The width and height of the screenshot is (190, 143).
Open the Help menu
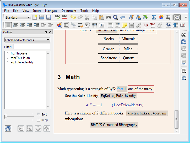[x=95, y=11]
